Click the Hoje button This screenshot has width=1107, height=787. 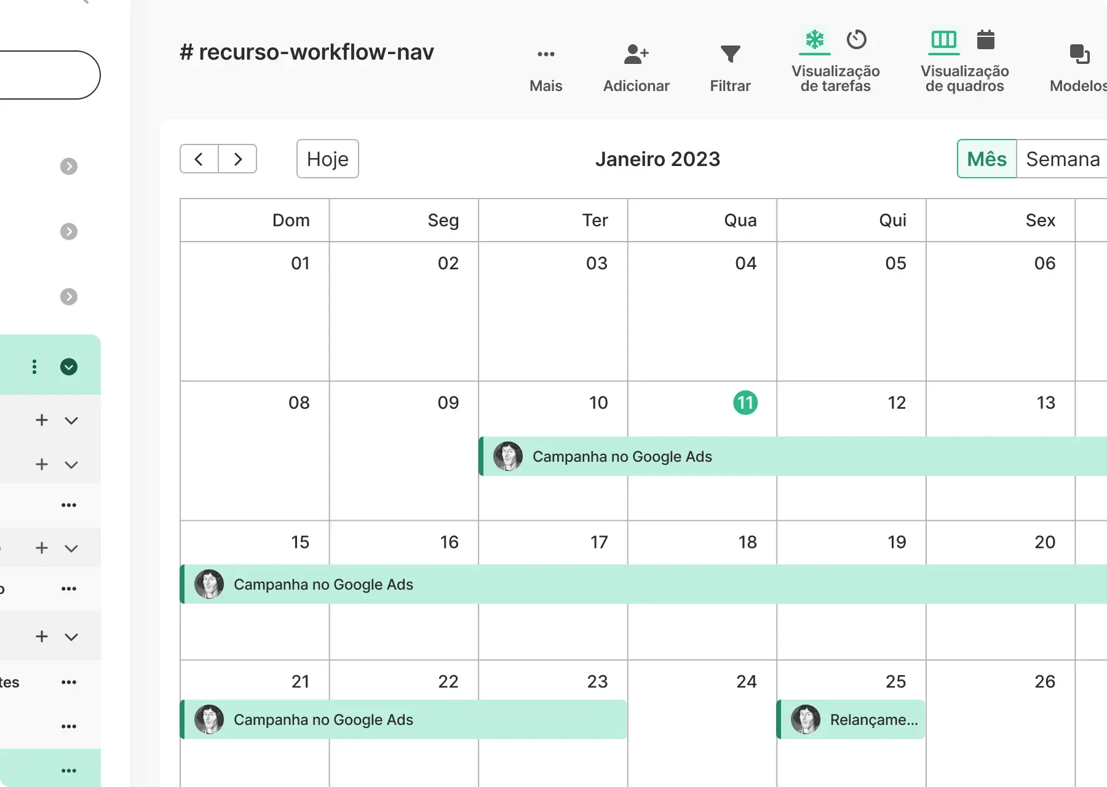tap(327, 159)
